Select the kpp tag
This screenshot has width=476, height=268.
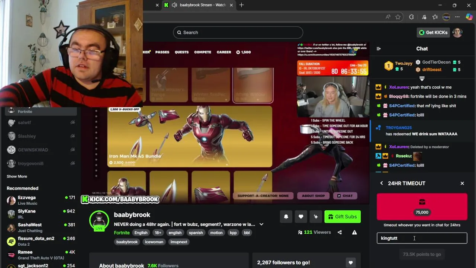point(233,233)
